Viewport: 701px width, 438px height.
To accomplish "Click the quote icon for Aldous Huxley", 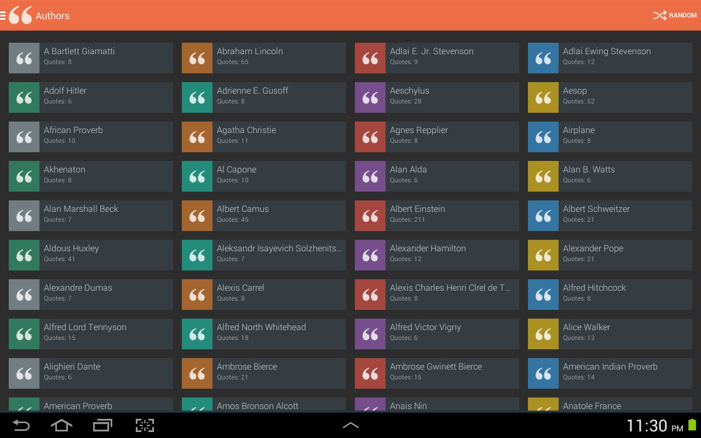I will click(24, 255).
